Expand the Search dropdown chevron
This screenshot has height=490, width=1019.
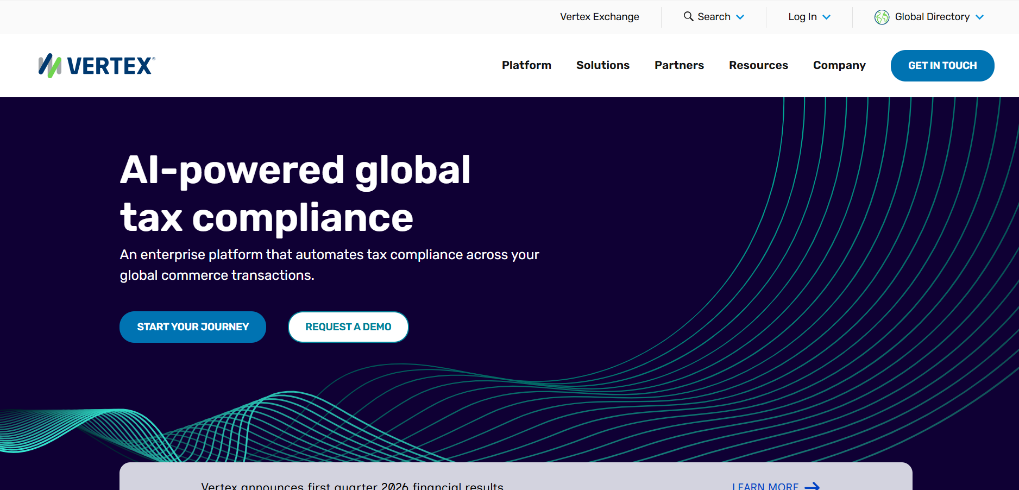tap(740, 17)
